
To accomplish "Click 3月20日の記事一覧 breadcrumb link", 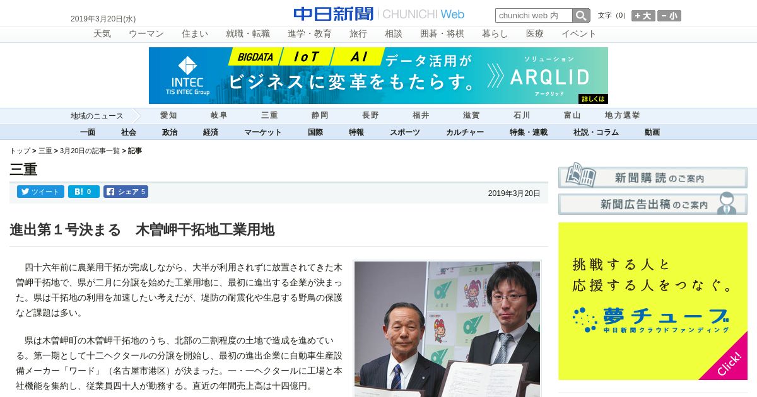I will 90,151.
